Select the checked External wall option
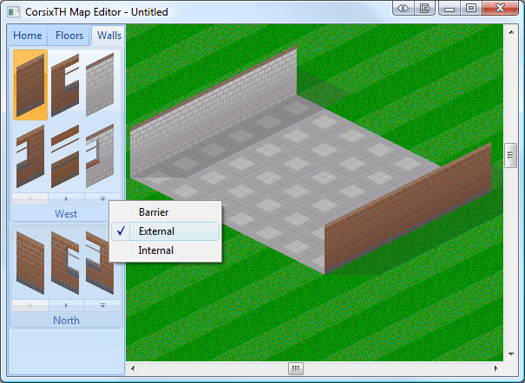Viewport: 525px width, 383px height. tap(156, 231)
